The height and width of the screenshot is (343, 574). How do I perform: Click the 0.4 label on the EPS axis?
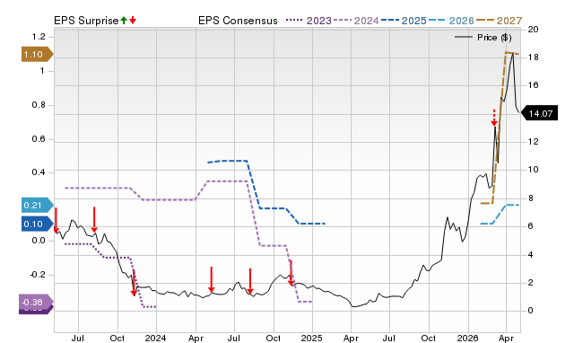point(39,172)
